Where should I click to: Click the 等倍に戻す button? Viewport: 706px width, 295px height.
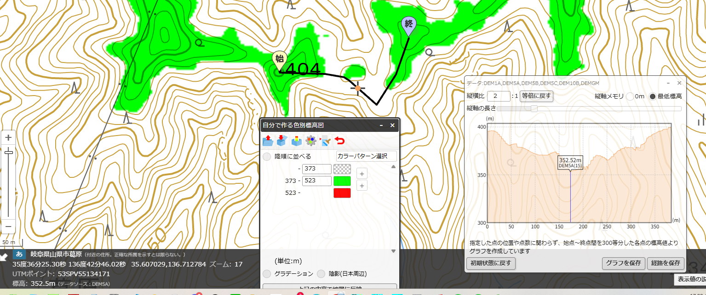point(537,96)
